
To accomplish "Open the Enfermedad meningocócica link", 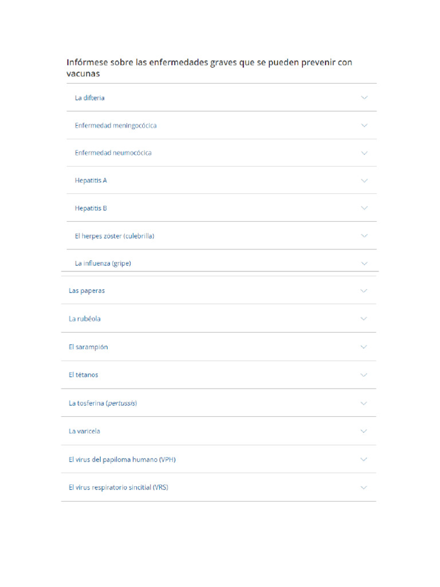I will pos(115,126).
